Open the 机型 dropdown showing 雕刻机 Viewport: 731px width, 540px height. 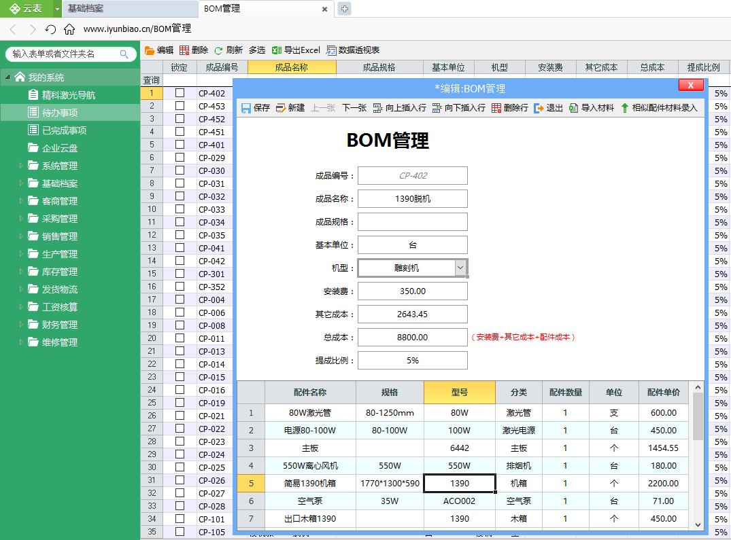(460, 268)
